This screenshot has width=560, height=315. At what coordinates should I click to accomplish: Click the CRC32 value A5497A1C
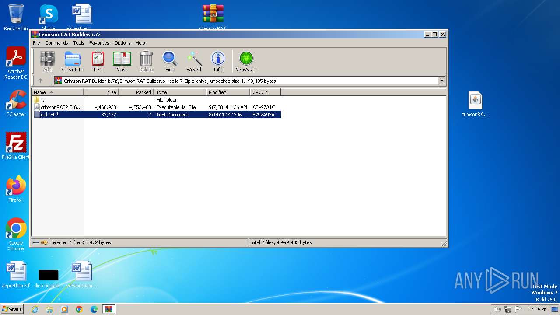point(264,107)
